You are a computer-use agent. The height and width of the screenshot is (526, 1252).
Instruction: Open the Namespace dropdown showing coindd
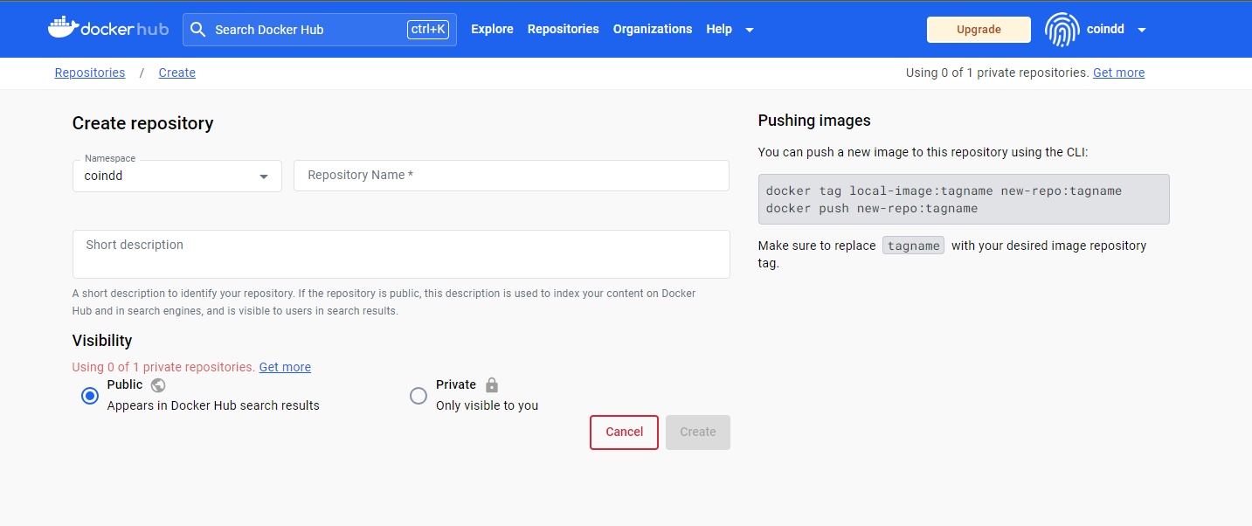(177, 176)
